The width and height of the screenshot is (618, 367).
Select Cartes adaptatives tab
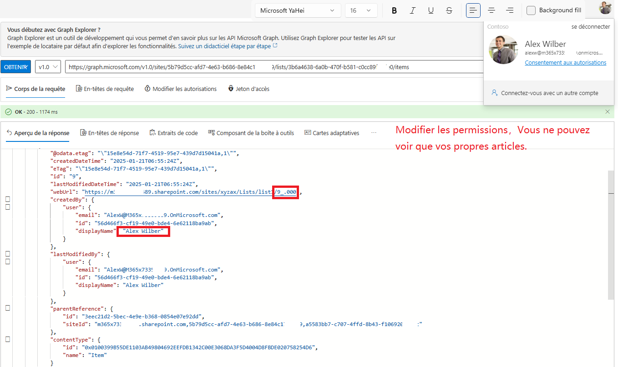point(332,133)
